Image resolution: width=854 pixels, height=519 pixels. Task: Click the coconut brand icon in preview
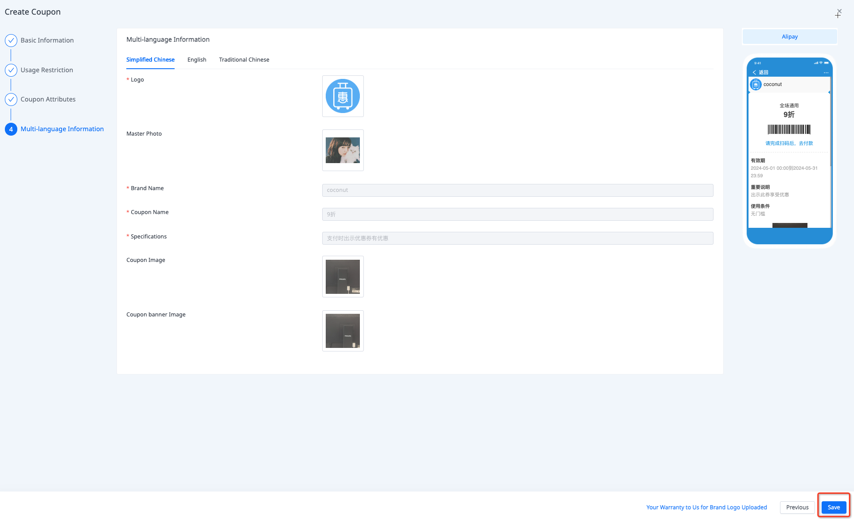(756, 84)
